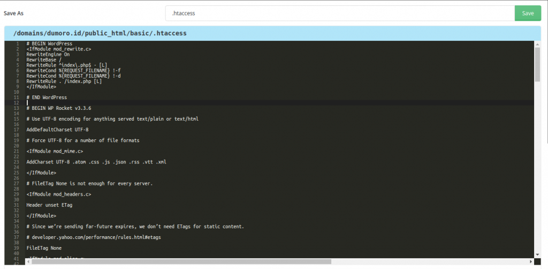This screenshot has width=548, height=269.
Task: Click the 'RewriteRule ^index\.php$ - [L]' line
Action: pyautogui.click(x=67, y=65)
